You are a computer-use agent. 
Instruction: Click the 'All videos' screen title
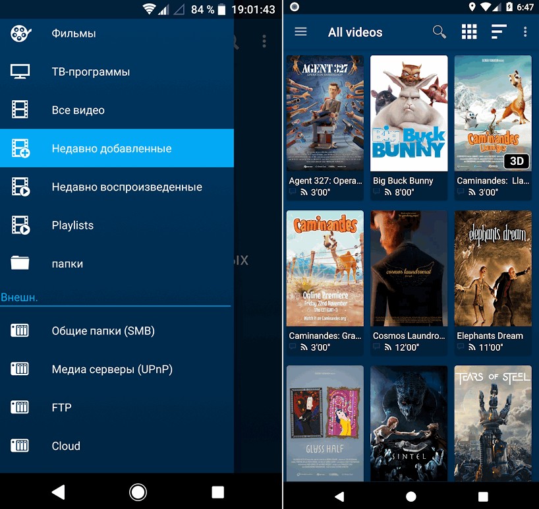click(355, 32)
